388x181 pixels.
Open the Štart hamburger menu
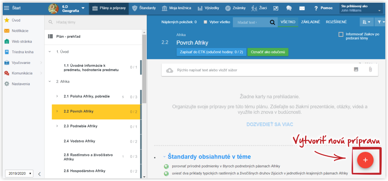7,8
